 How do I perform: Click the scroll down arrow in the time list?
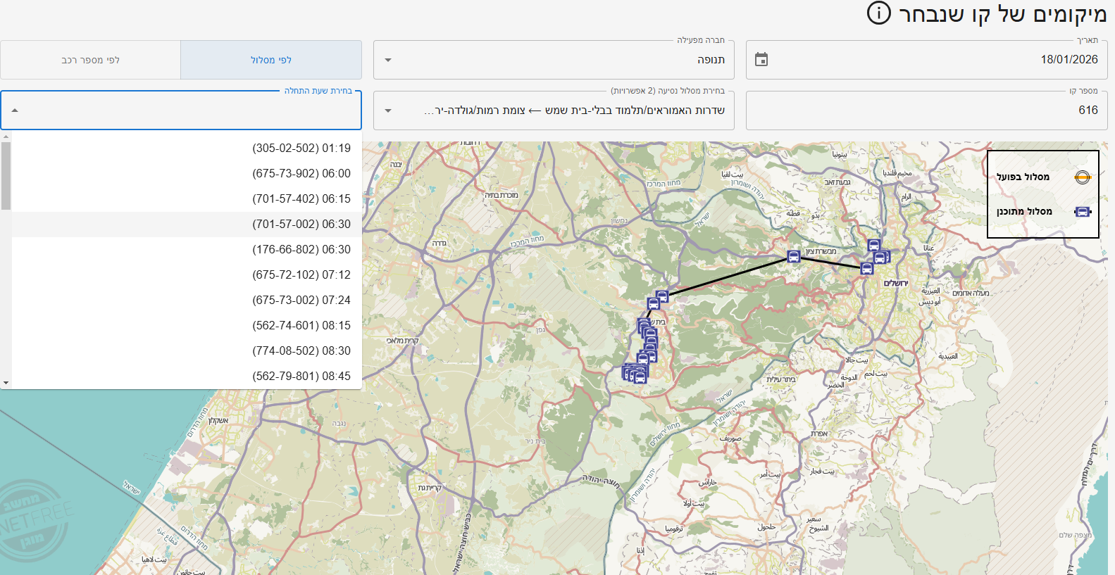(x=6, y=384)
